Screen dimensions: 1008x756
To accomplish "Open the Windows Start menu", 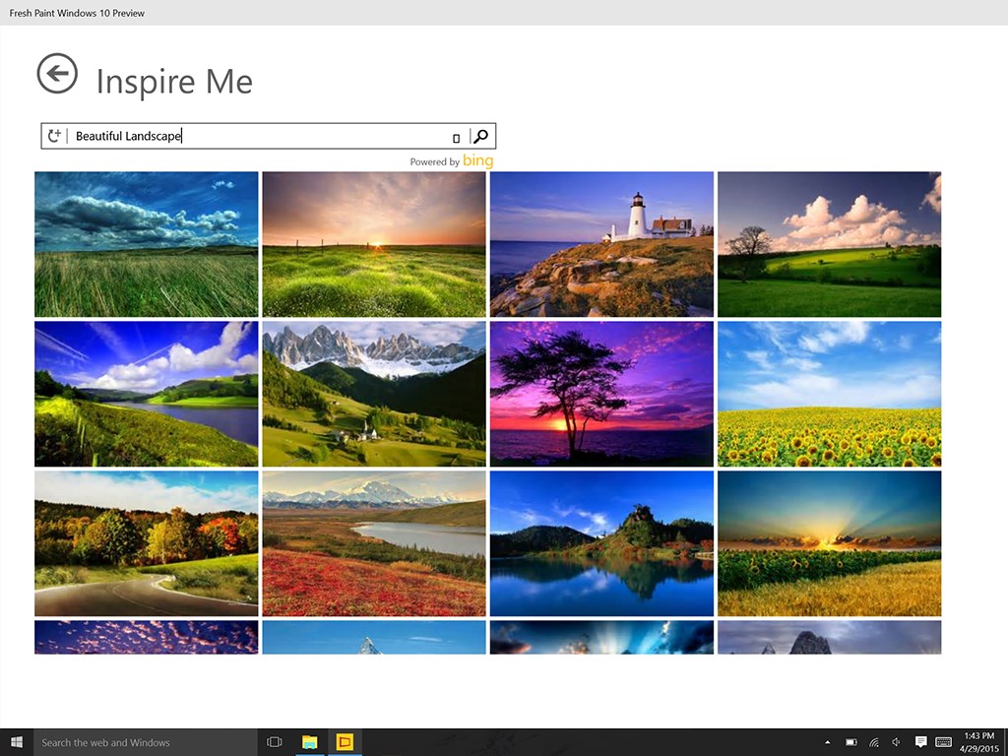I will click(15, 742).
